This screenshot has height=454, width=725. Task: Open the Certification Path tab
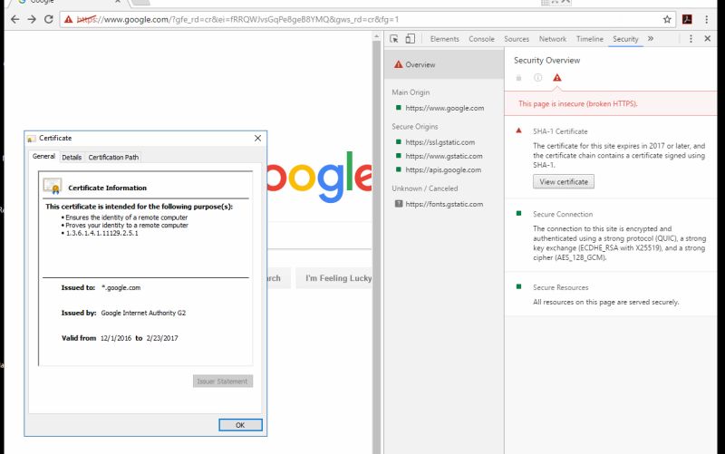pos(113,157)
